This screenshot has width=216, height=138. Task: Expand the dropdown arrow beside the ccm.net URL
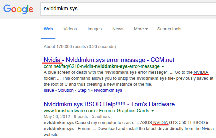163,66
